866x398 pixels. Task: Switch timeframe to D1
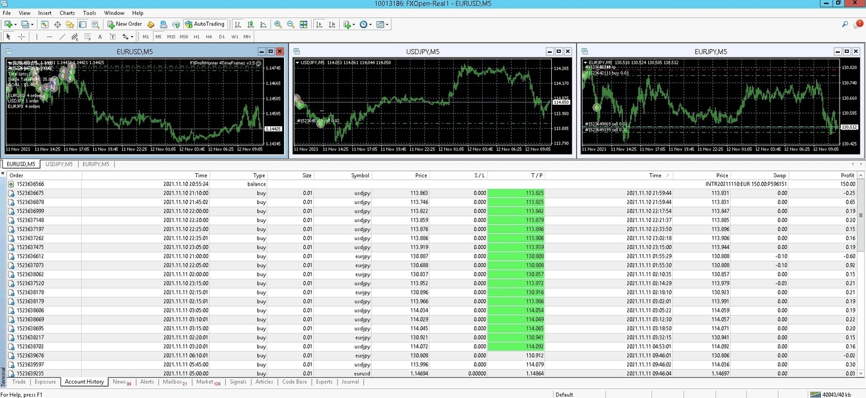click(x=221, y=37)
